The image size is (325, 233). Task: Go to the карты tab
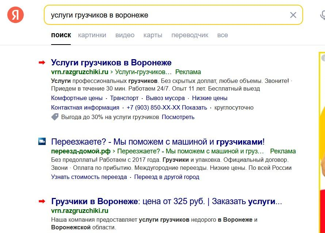point(153,35)
